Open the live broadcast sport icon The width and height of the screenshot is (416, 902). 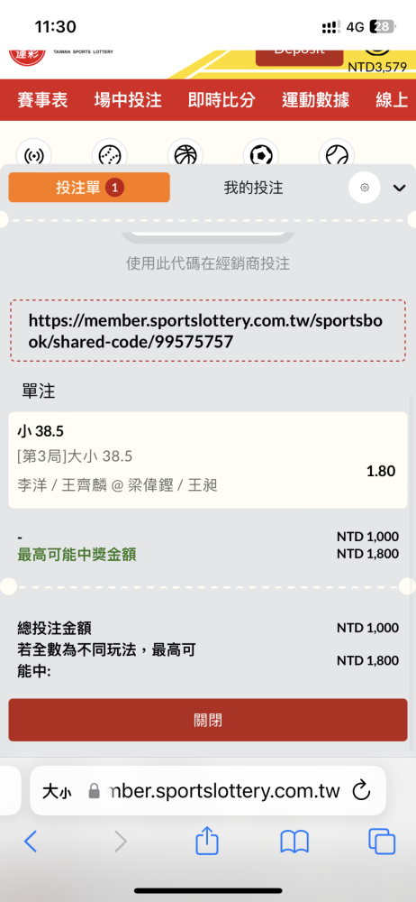click(34, 155)
